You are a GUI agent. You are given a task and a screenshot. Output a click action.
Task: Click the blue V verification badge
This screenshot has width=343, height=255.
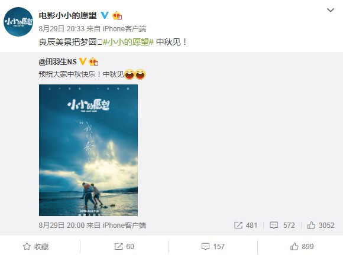pos(105,15)
